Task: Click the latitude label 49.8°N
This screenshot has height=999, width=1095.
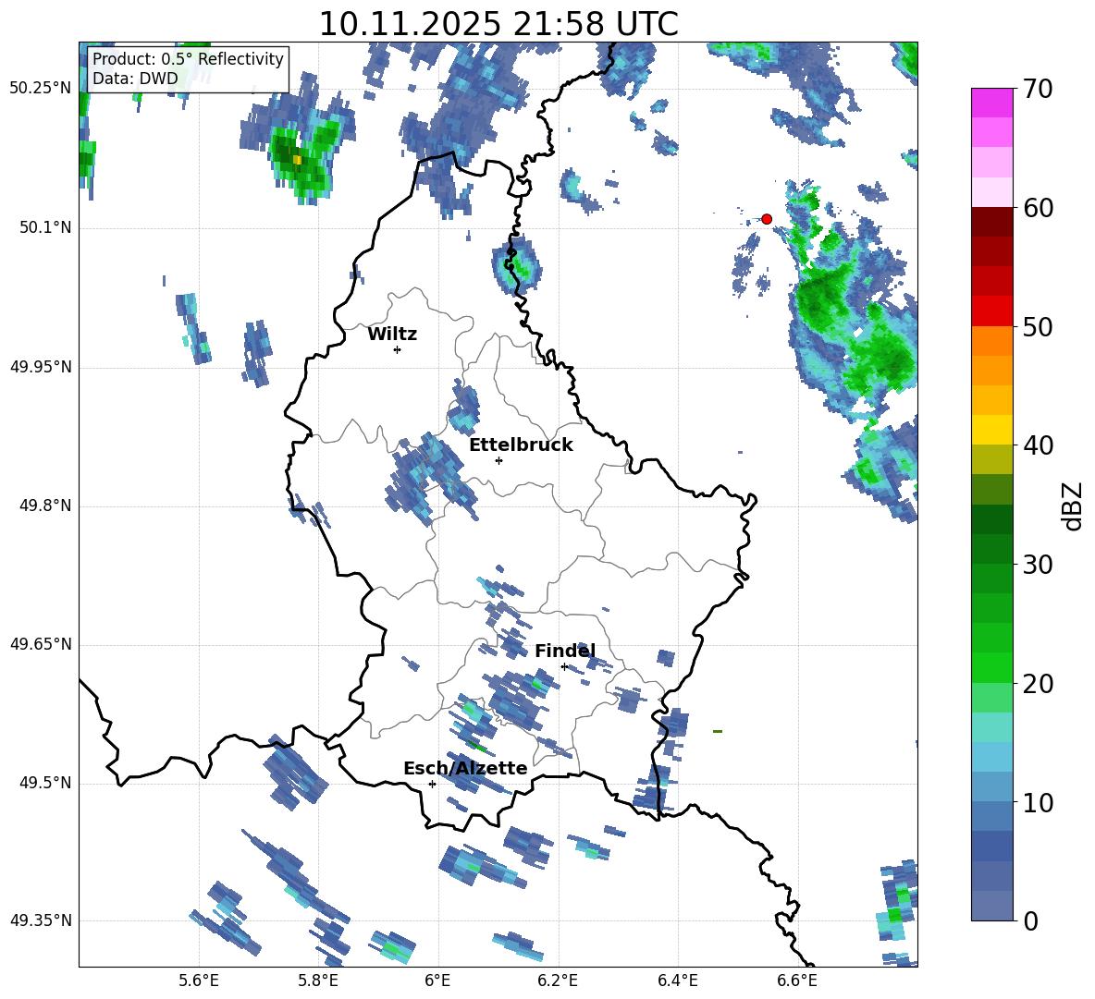Action: [x=45, y=506]
